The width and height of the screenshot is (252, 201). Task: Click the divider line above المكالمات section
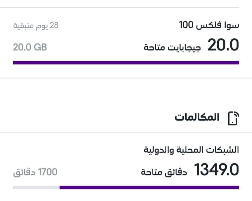pos(126,78)
